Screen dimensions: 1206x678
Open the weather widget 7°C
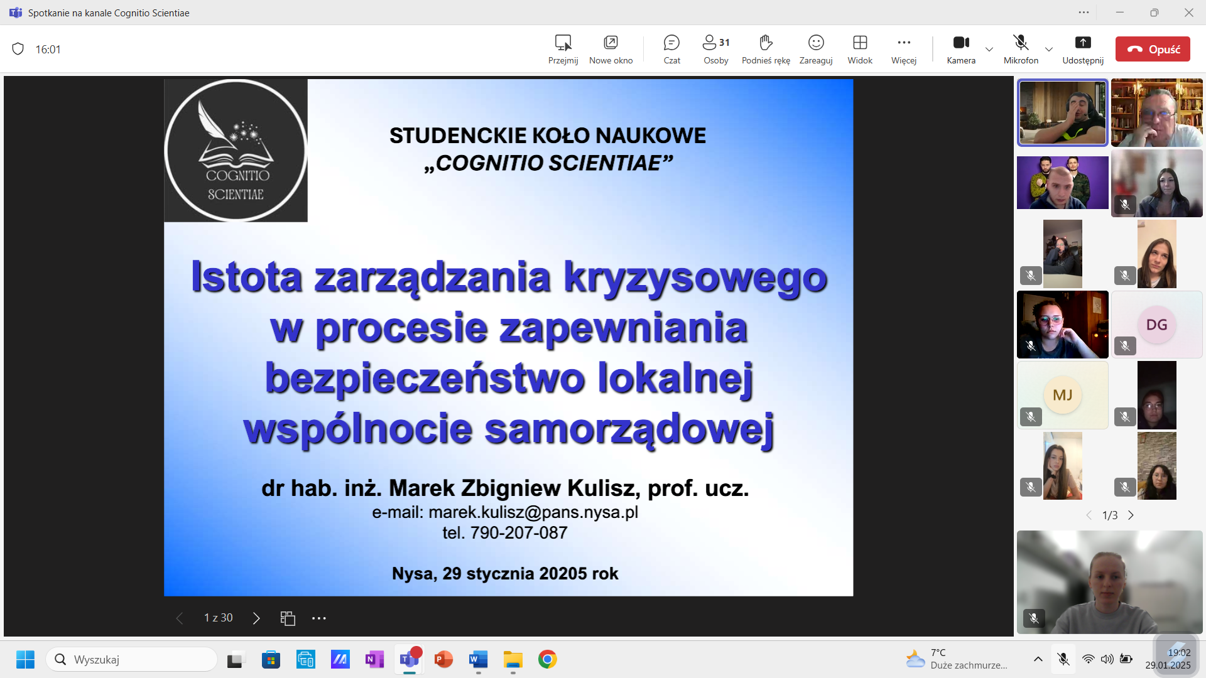(957, 659)
